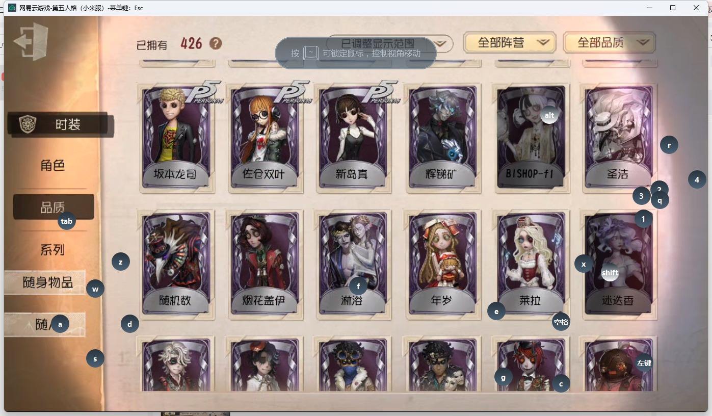
Task: Expand the 已调整显示范围 dropdown arrow
Action: pyautogui.click(x=442, y=44)
